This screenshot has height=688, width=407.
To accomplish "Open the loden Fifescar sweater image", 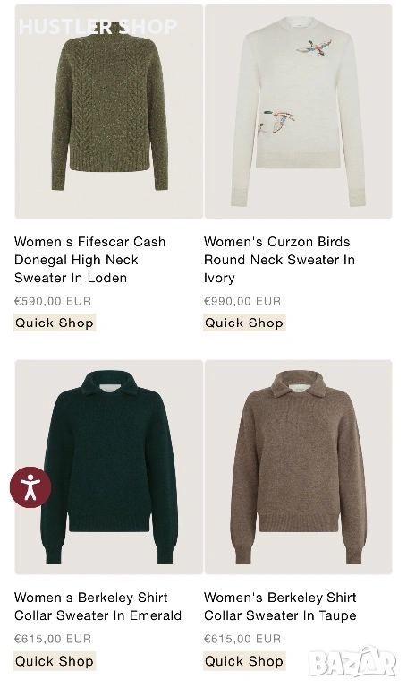I will point(108,111).
